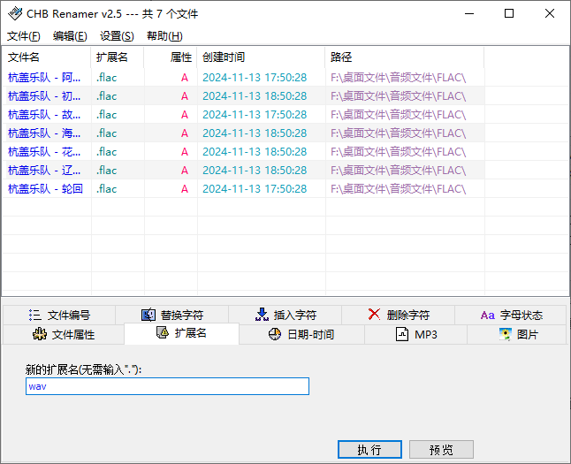Switch to the 字母状态 tab
This screenshot has width=571, height=464.
511,315
